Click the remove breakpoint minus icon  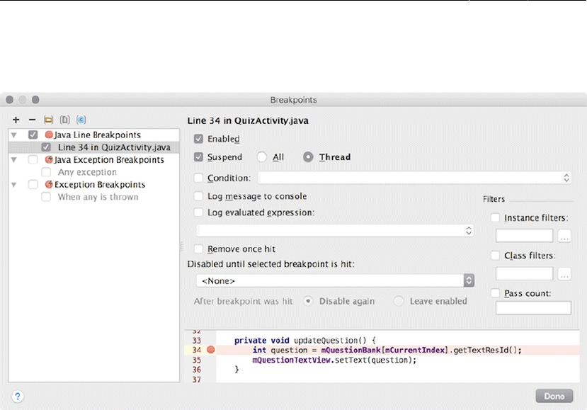pos(32,120)
